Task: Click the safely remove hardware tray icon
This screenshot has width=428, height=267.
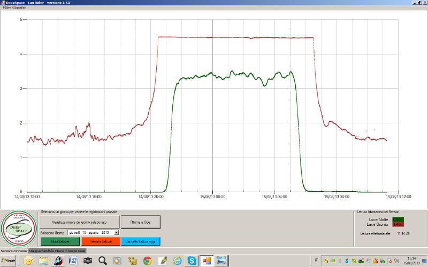Action: click(383, 261)
